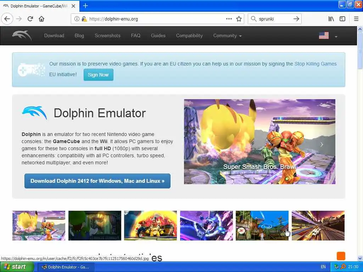Open the Screenshots nav item
363x272 pixels.
coord(107,36)
